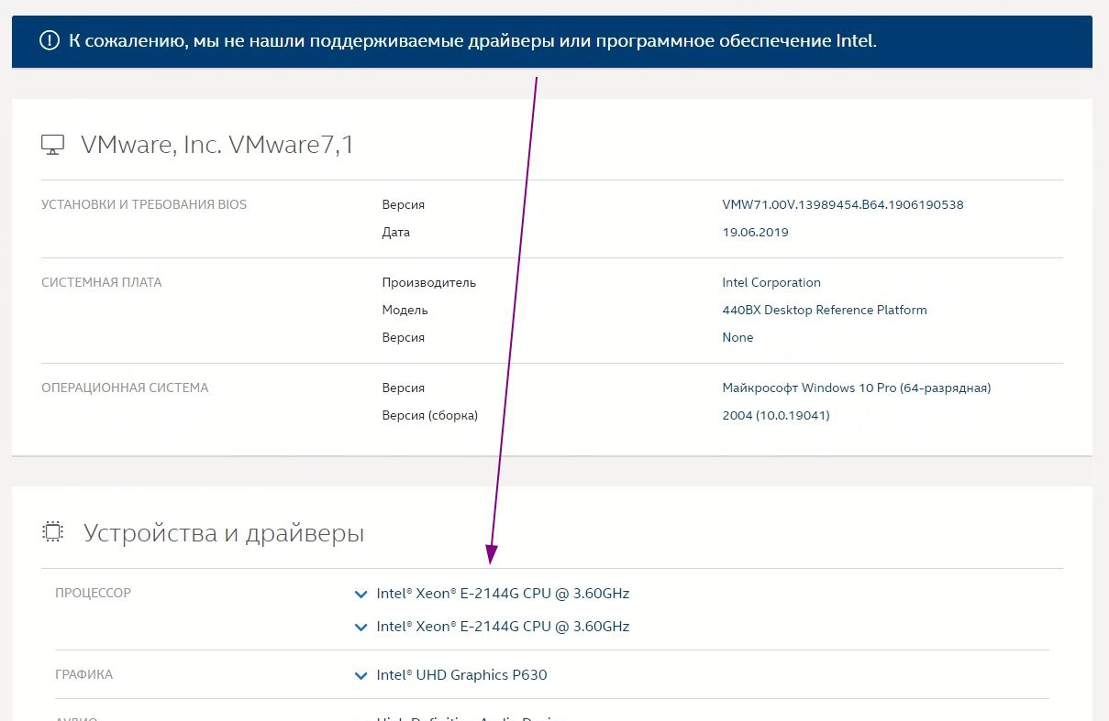Click the second Intel Xeon E-2144G CPU text

pos(503,627)
